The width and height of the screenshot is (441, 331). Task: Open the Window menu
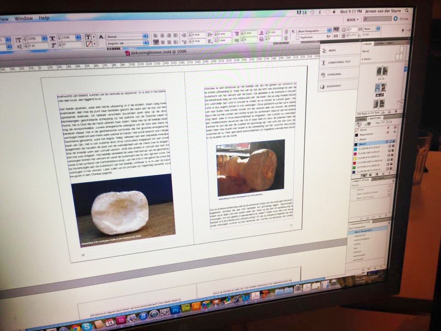coord(23,18)
